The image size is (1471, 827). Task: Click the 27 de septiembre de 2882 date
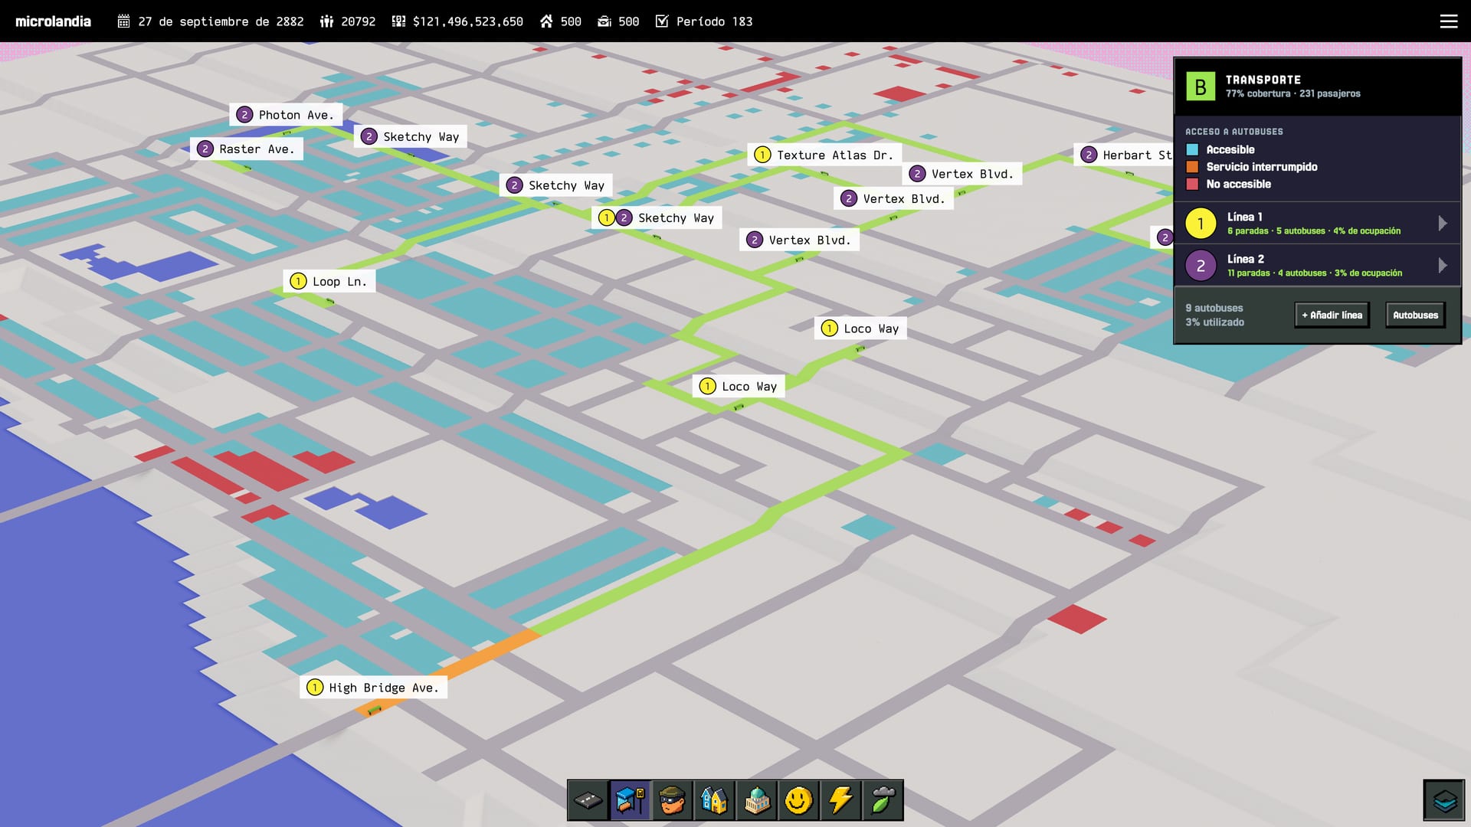click(x=221, y=21)
